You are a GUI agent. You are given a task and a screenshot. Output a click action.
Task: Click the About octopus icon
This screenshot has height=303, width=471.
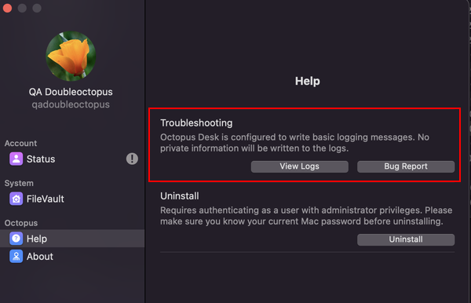(16, 257)
